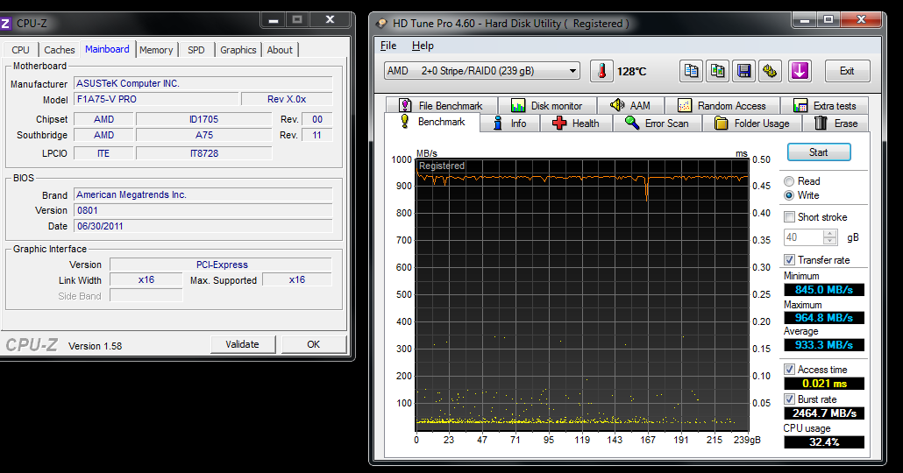Open the Help menu in HD Tune
903x473 pixels.
(423, 46)
